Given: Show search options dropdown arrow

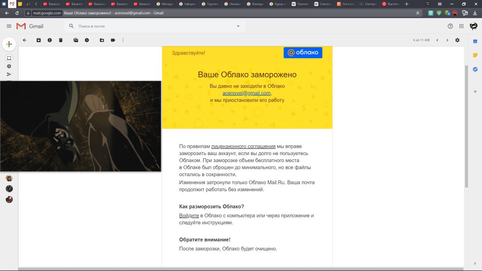Looking at the screenshot, I should 238,26.
